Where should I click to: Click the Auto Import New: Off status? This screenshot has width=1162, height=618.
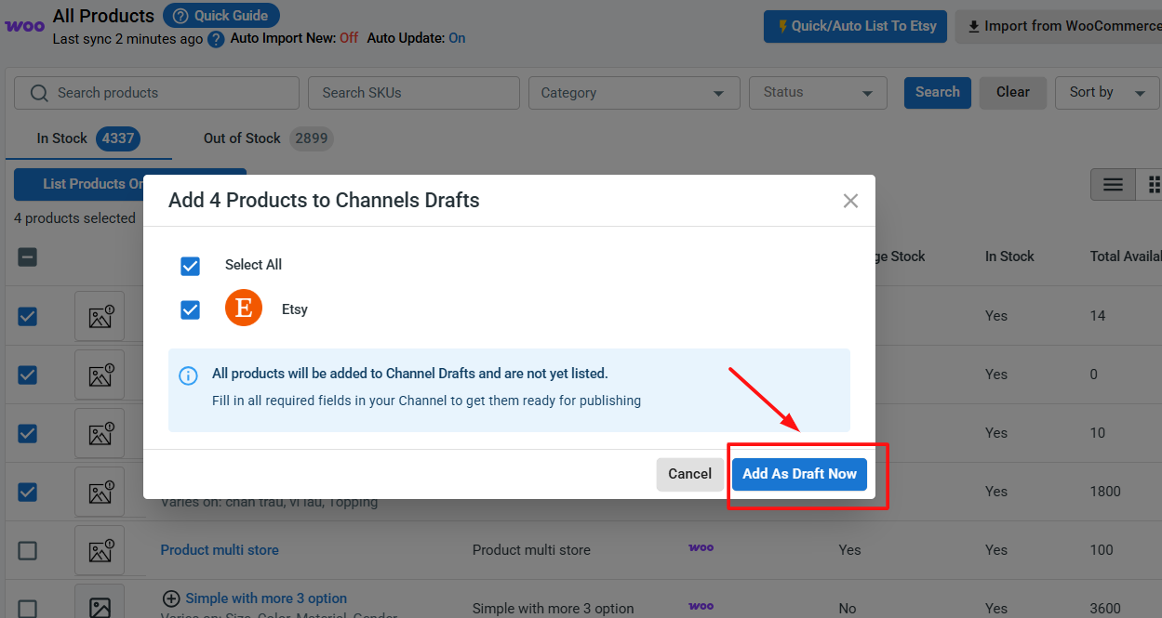(294, 38)
